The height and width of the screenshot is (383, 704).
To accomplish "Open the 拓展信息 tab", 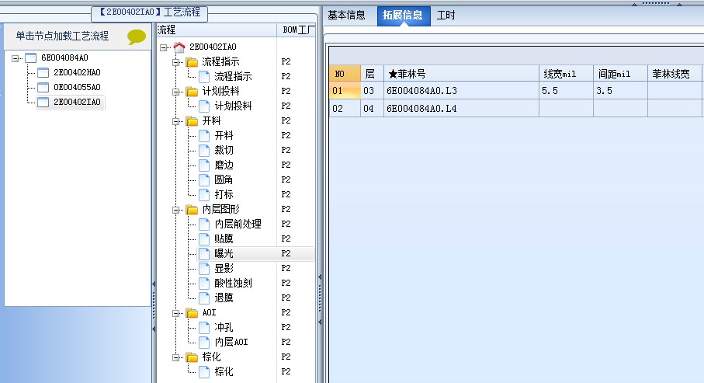I will coord(403,16).
